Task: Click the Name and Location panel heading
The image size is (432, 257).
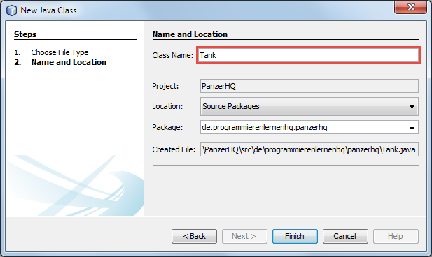Action: (190, 34)
